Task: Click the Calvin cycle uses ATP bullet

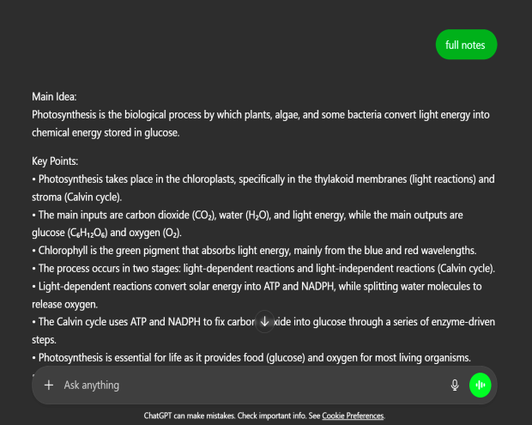Action: tap(263, 331)
